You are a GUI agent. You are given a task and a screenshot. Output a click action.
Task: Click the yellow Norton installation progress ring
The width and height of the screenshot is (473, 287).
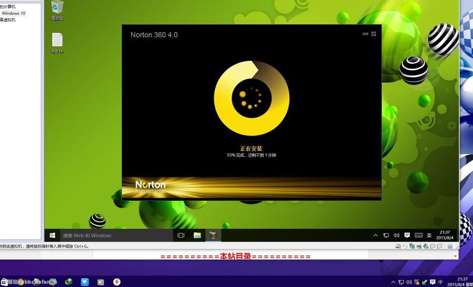point(252,98)
